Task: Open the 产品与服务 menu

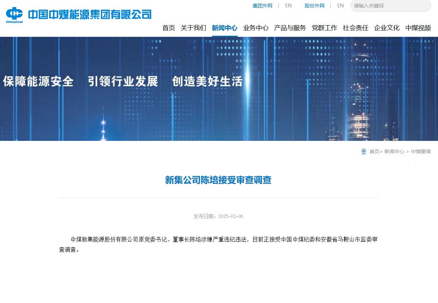Action: coord(290,28)
